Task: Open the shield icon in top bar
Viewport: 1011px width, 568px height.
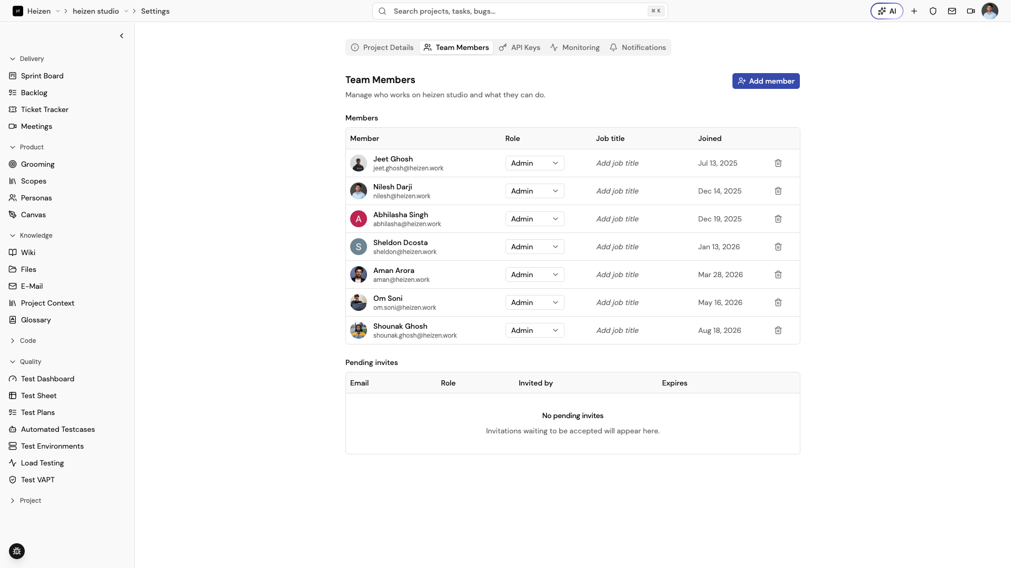Action: point(933,11)
